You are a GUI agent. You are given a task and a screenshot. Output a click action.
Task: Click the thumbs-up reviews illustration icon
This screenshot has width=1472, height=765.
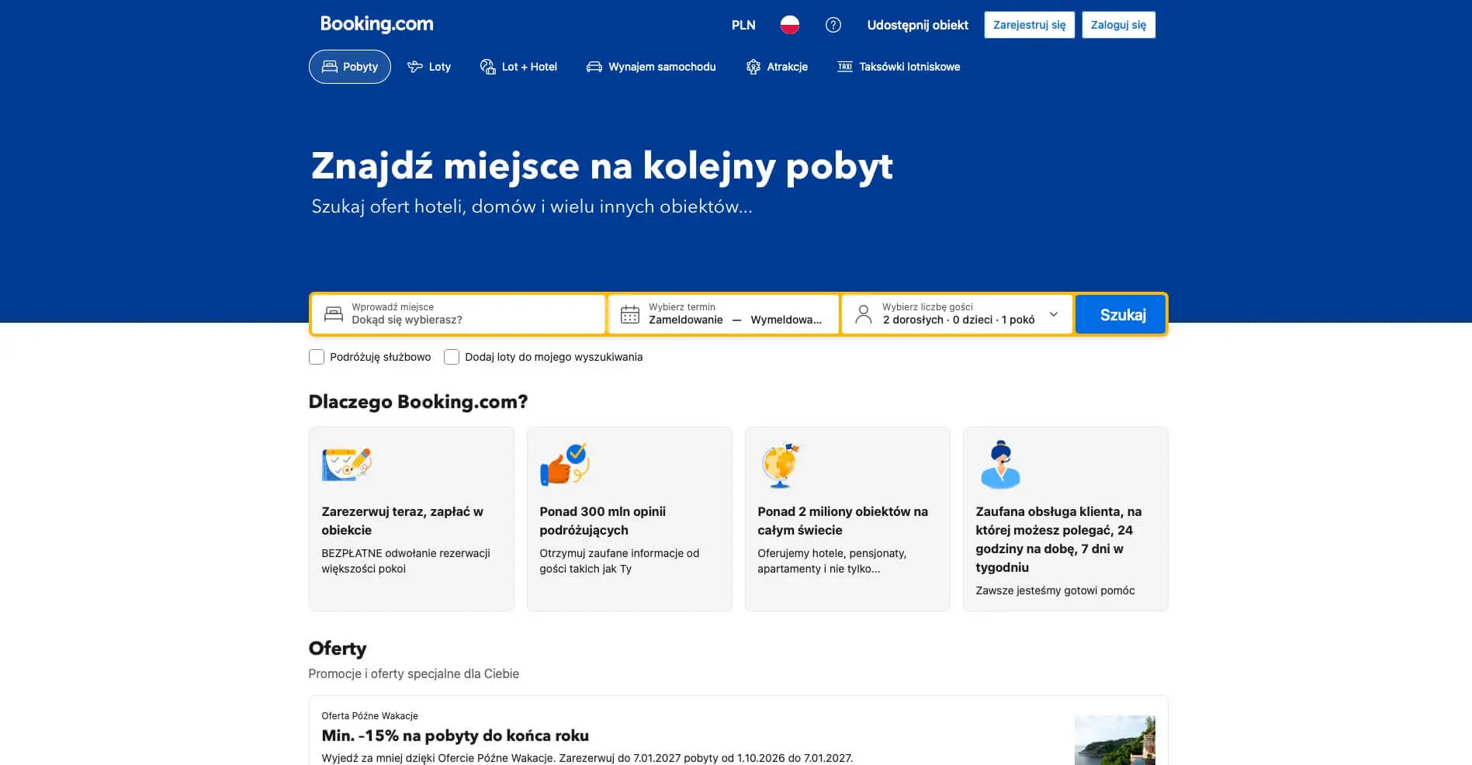click(565, 464)
